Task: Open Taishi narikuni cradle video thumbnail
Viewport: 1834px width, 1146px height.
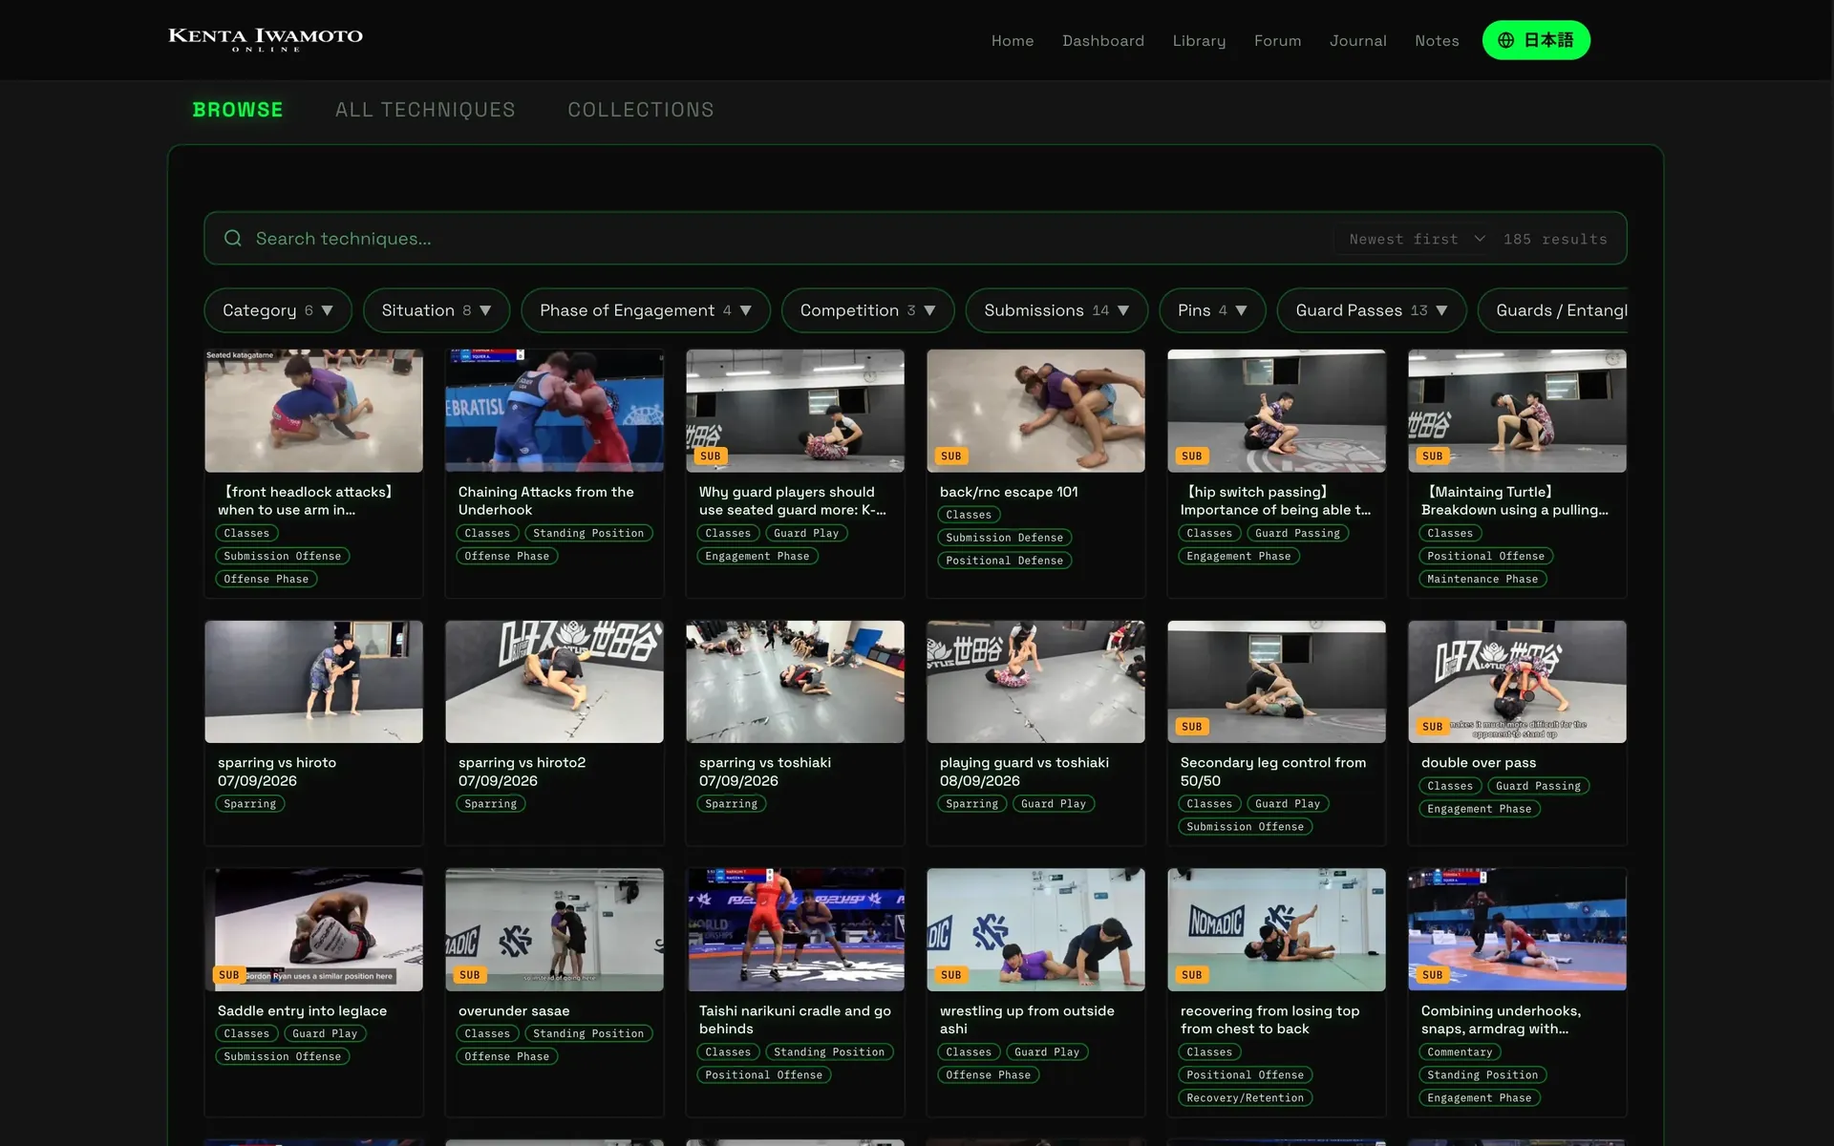Action: [795, 929]
